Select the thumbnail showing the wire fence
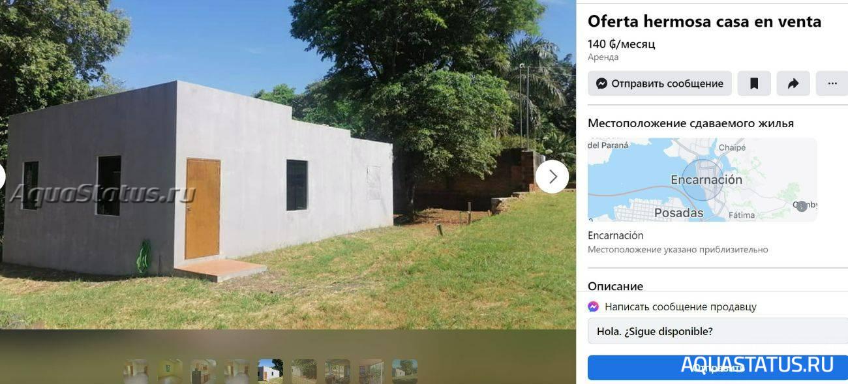 371,372
